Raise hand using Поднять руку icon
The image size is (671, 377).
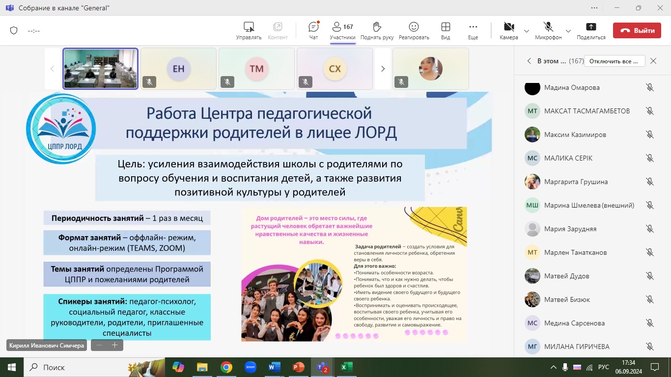pos(377,30)
